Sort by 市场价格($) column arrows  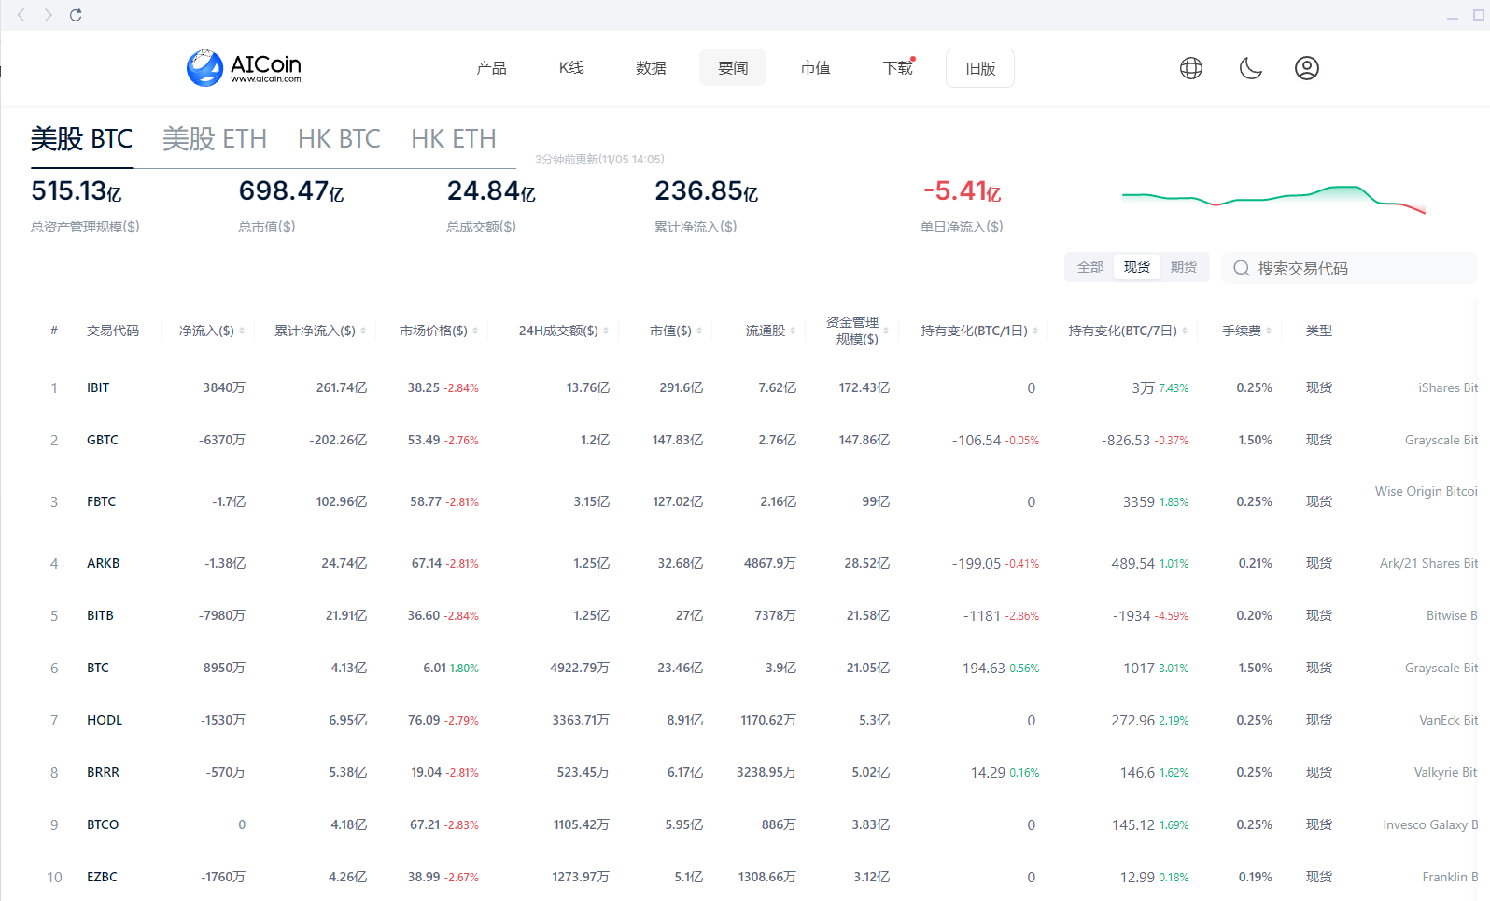pyautogui.click(x=475, y=331)
